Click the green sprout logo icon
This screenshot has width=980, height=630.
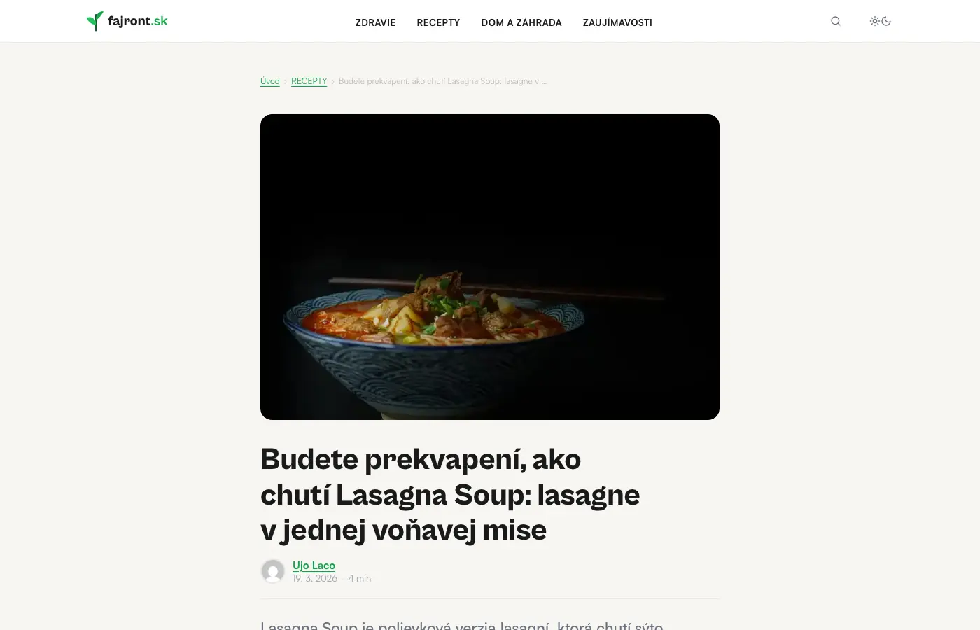tap(94, 21)
